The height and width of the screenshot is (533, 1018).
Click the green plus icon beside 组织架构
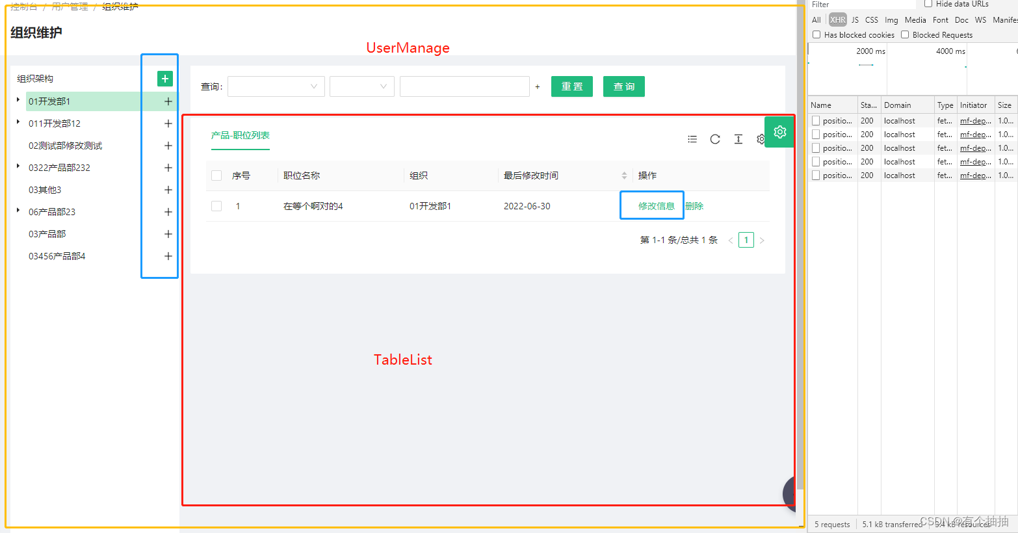tap(164, 78)
